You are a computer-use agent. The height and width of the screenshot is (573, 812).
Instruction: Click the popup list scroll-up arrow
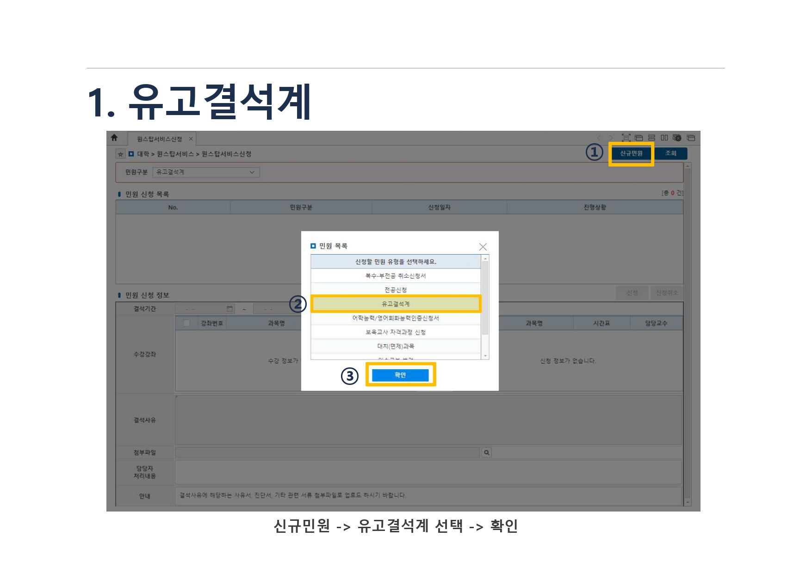pos(485,258)
